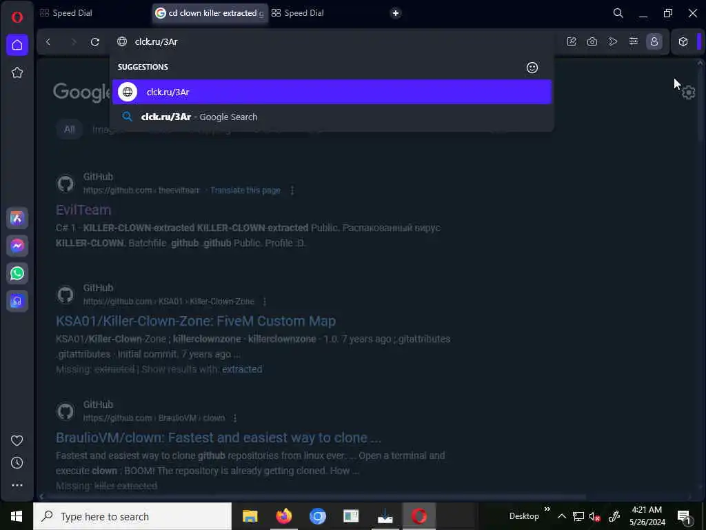Open File Explorer from taskbar
This screenshot has width=706, height=530.
coord(250,516)
